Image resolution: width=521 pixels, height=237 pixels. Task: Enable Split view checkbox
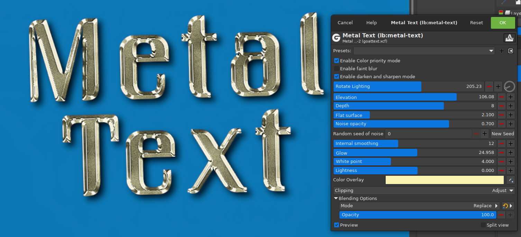(x=483, y=225)
